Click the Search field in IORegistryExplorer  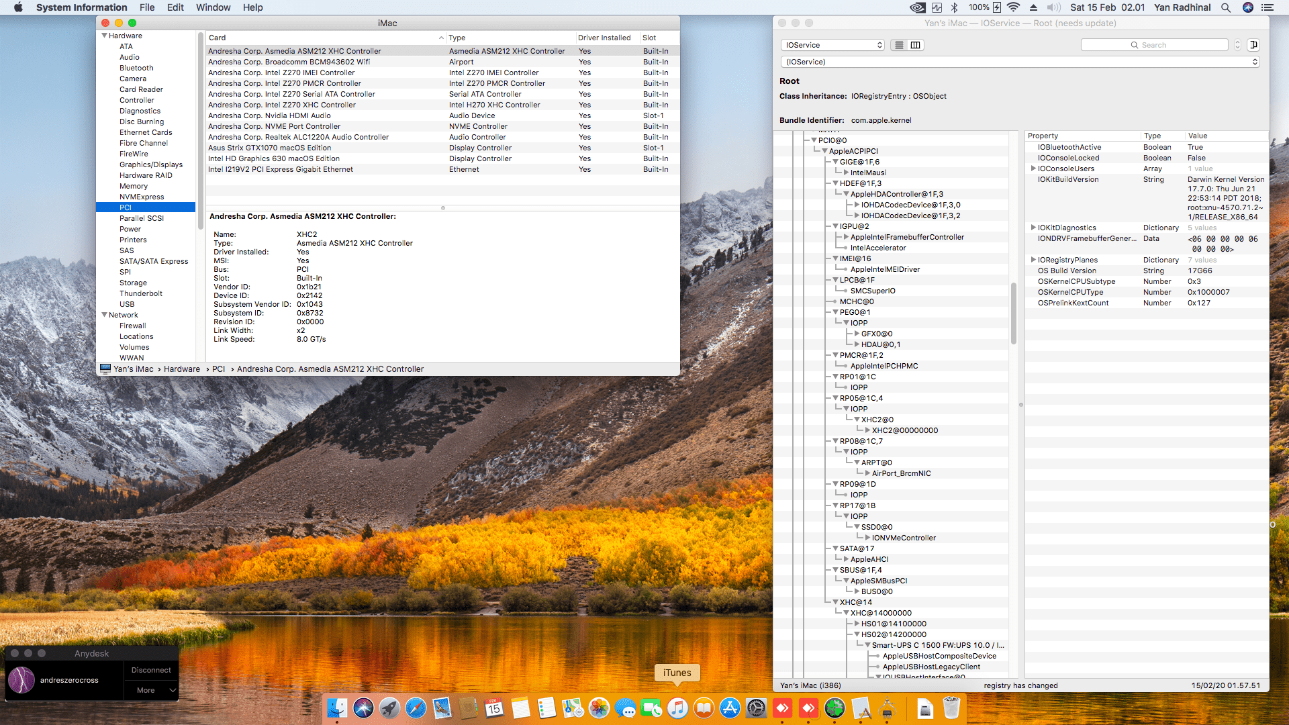pyautogui.click(x=1155, y=45)
